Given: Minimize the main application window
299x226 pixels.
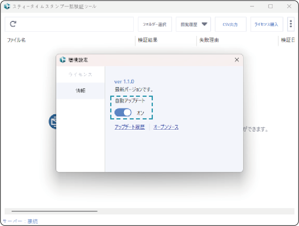Looking at the screenshot, I should point(252,7).
